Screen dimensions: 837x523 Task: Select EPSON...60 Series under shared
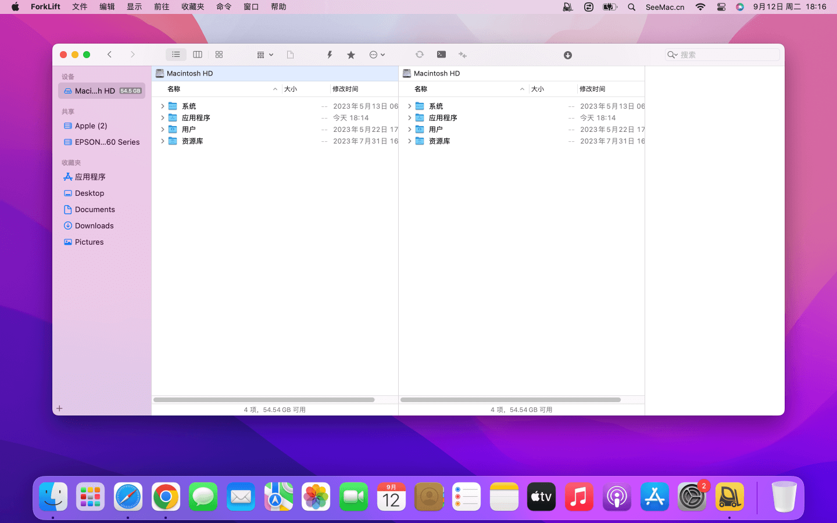click(x=107, y=142)
